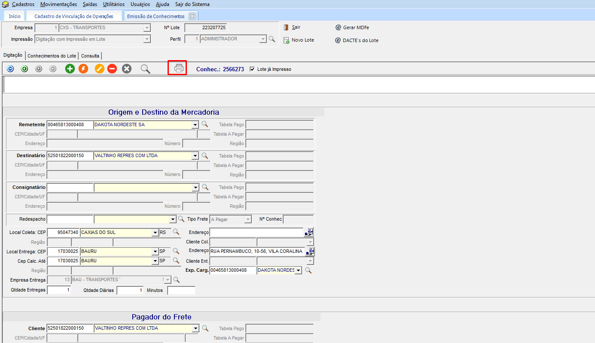The height and width of the screenshot is (343, 595).
Task: Go to first record with blue arrow
Action: tap(10, 69)
